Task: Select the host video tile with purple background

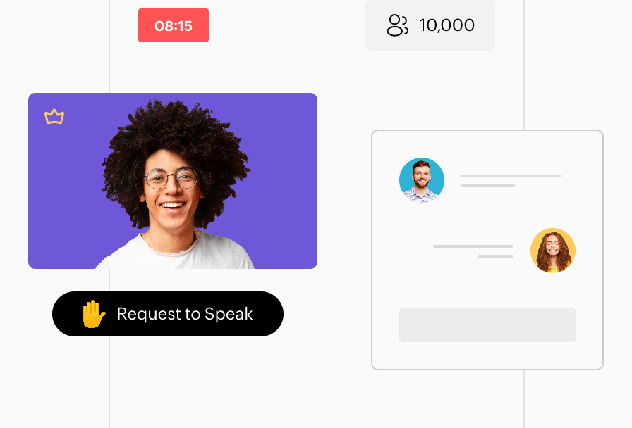Action: [x=173, y=181]
